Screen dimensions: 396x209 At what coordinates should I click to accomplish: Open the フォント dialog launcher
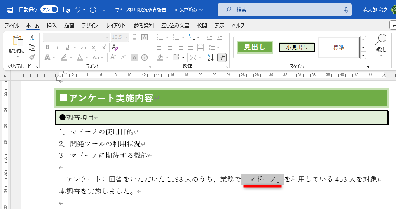[149, 66]
